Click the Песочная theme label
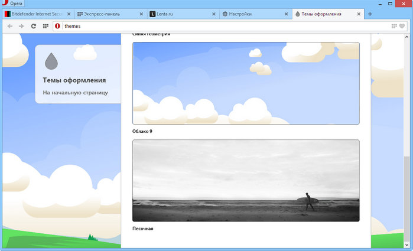 (x=143, y=229)
